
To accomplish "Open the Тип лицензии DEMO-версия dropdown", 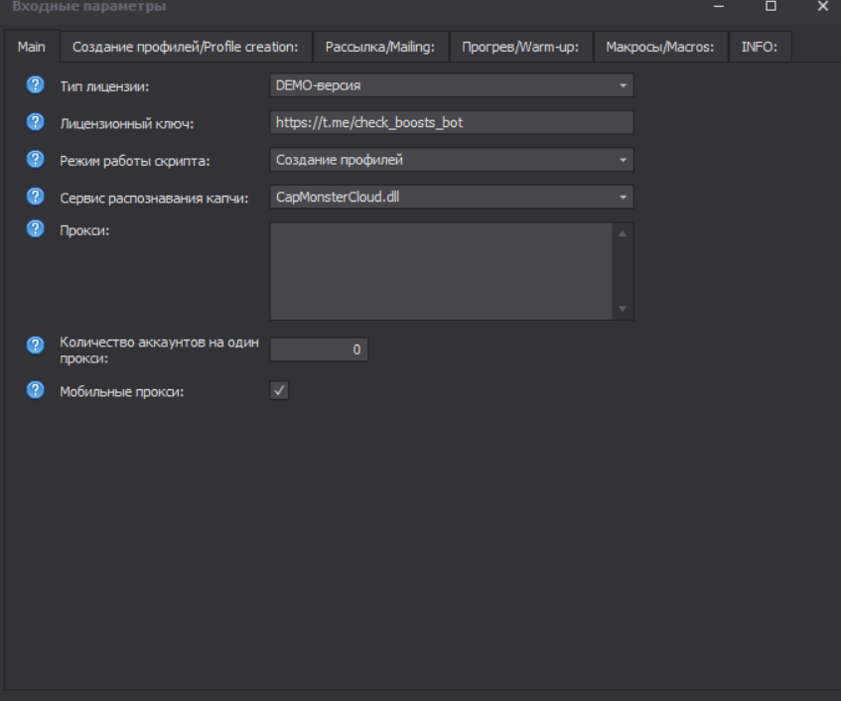I will tap(452, 85).
